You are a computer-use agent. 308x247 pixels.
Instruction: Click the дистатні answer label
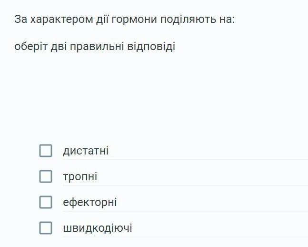tap(86, 151)
